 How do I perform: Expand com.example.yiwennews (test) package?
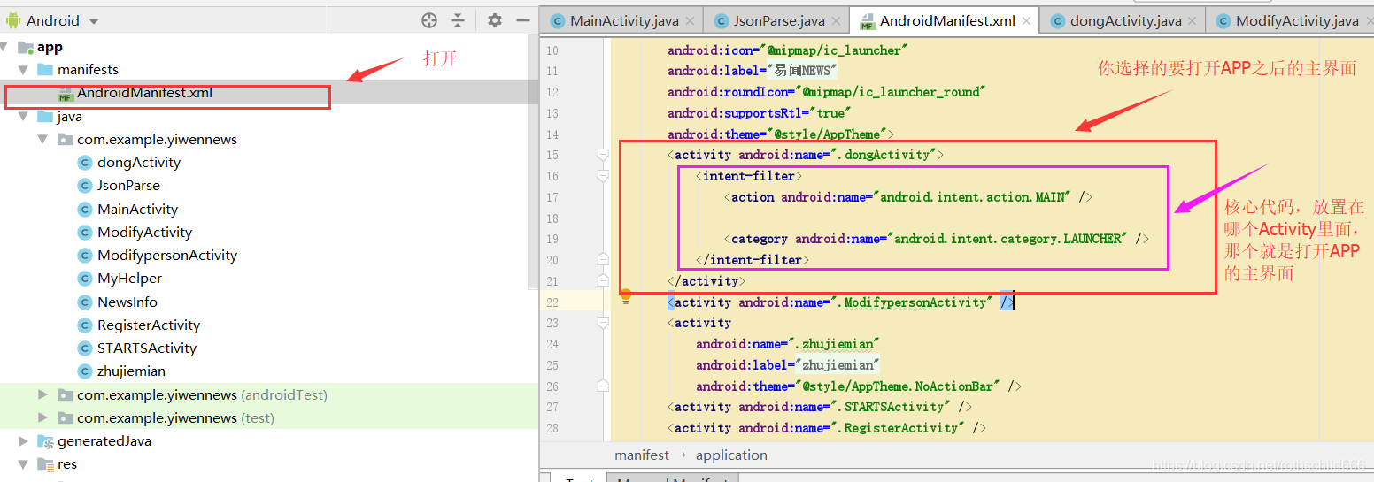42,417
